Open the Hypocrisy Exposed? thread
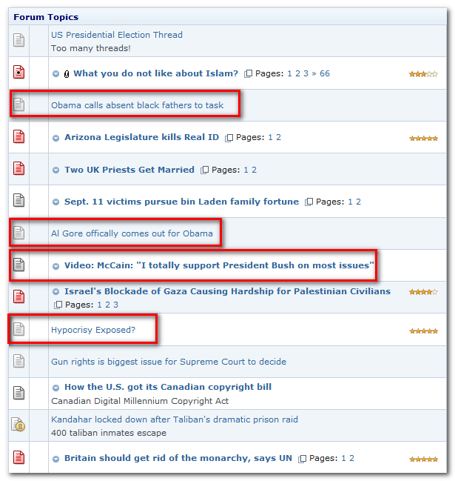455x481 pixels. click(x=93, y=330)
